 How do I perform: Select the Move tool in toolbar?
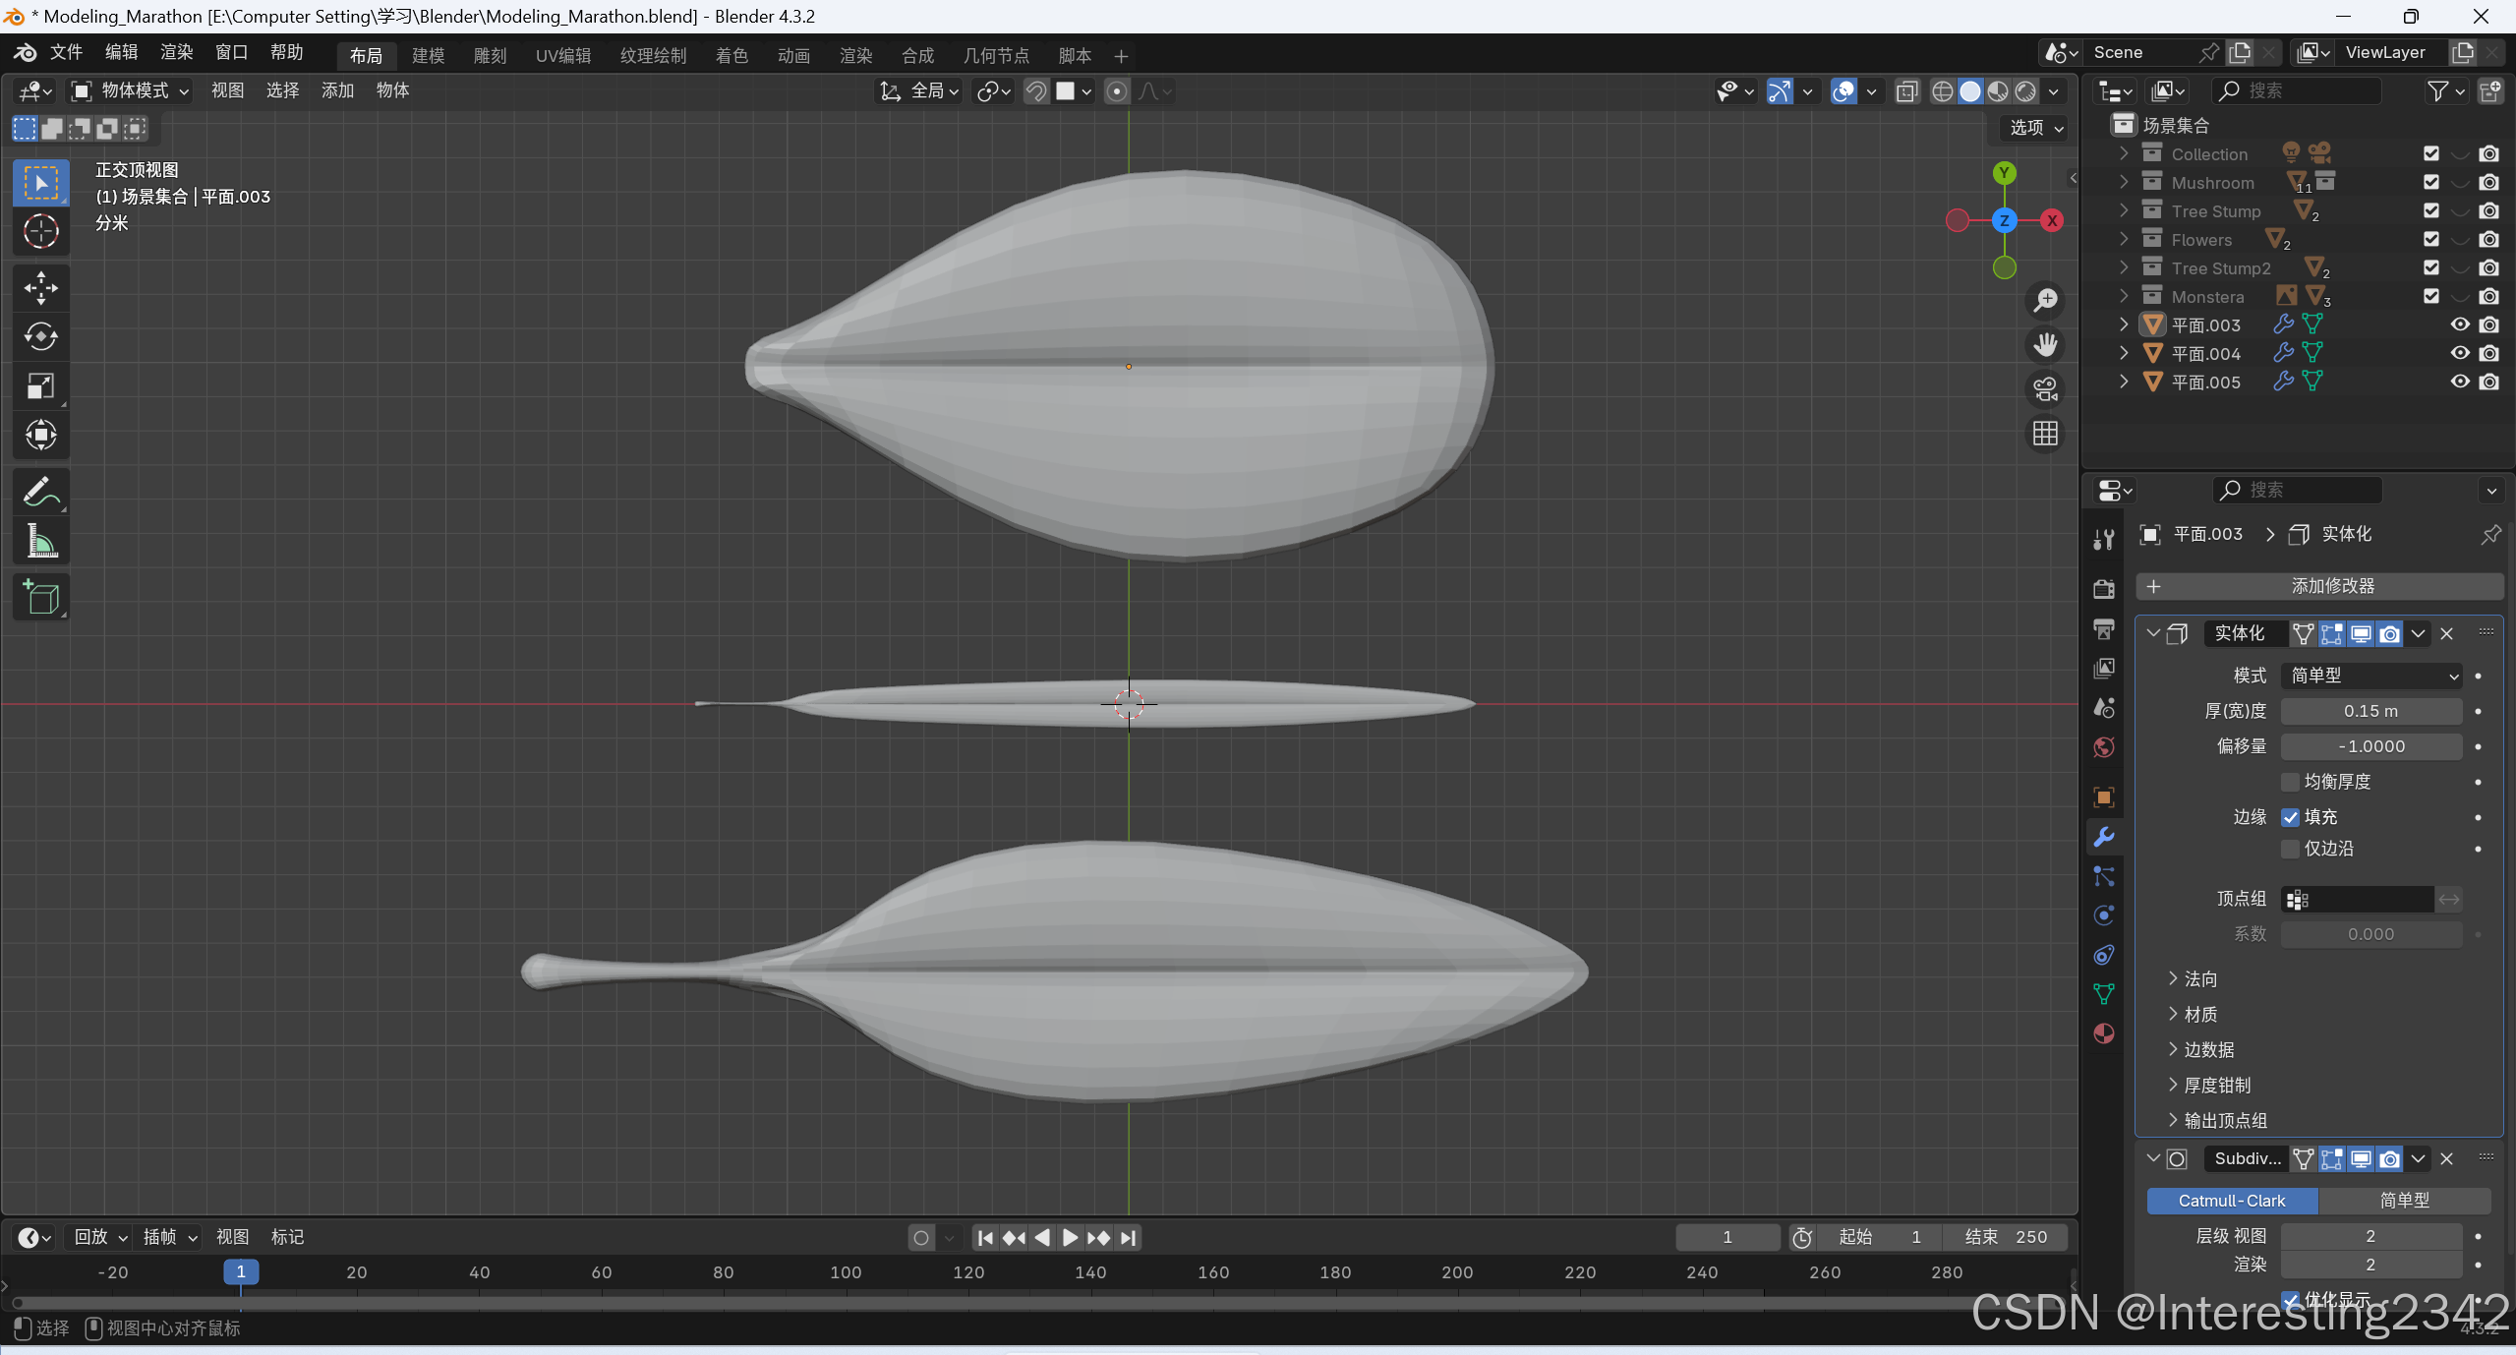(x=40, y=288)
